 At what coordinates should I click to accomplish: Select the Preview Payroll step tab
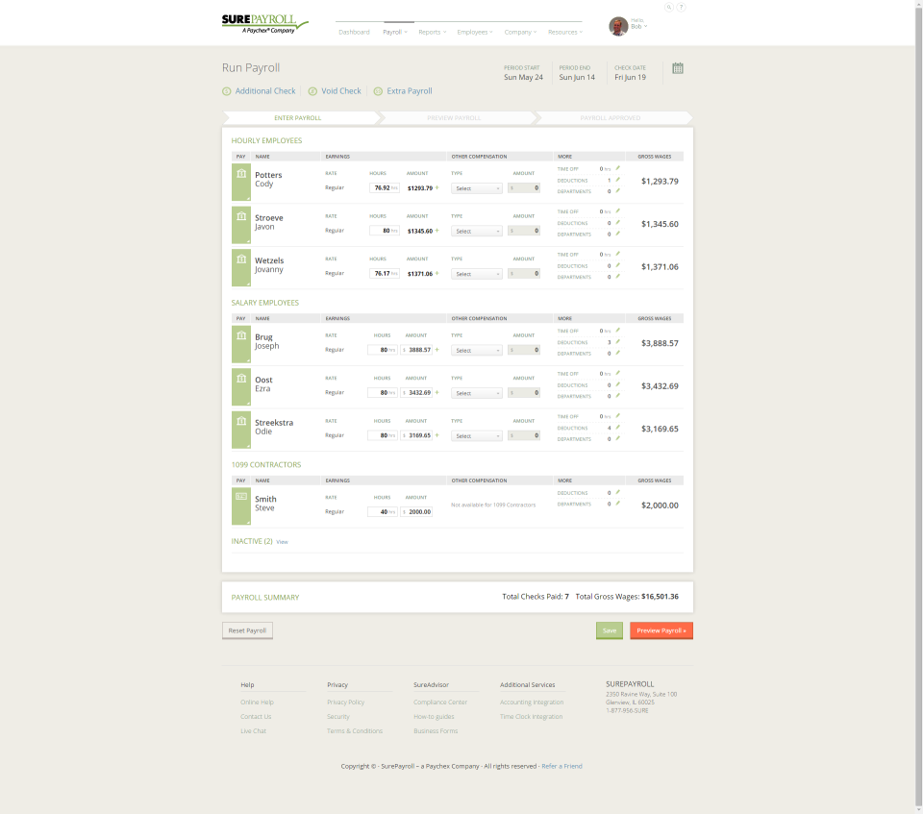(x=455, y=117)
